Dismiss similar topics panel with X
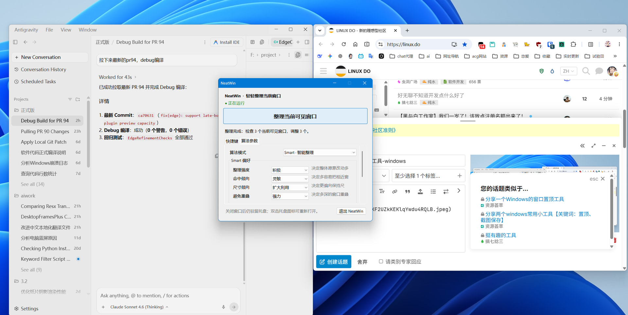Viewport: 628px width, 315px height. [603, 179]
